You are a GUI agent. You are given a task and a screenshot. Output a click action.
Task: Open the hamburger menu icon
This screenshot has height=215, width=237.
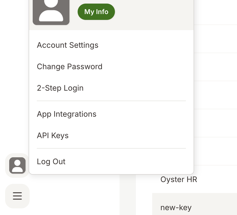click(x=17, y=196)
